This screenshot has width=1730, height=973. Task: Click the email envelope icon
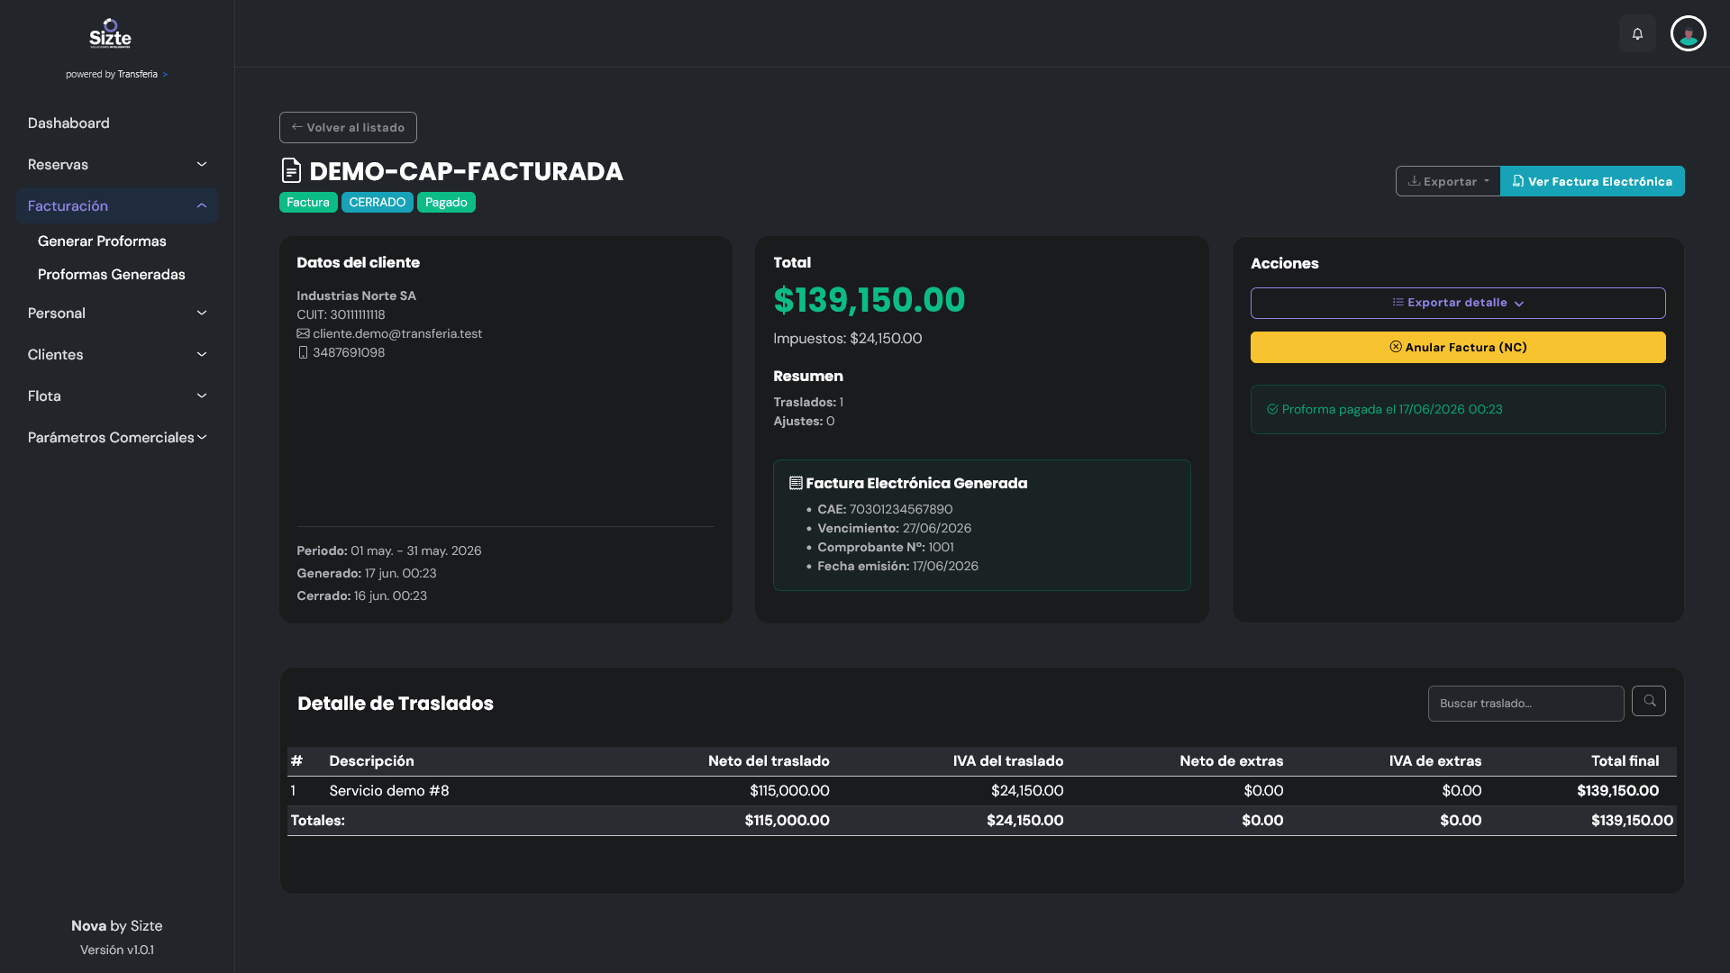pos(303,333)
